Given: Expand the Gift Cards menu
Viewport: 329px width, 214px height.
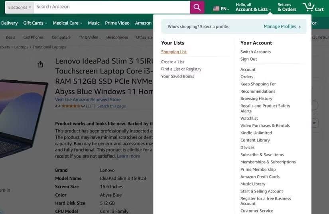Looking at the screenshot, I should (x=35, y=23).
